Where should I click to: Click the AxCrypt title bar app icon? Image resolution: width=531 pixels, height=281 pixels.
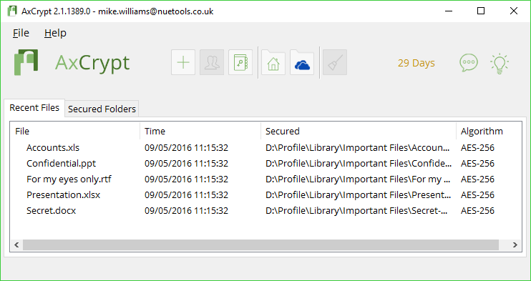(x=12, y=11)
